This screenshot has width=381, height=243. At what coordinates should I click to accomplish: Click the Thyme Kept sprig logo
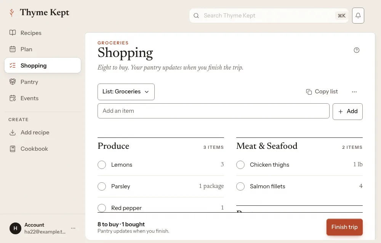tap(11, 13)
